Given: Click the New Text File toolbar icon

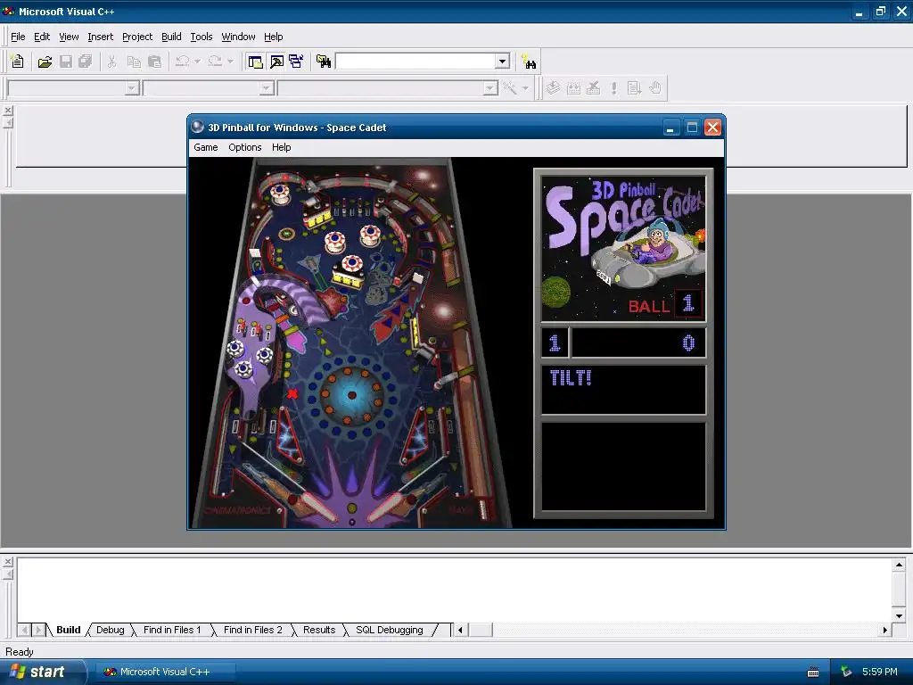Looking at the screenshot, I should (18, 62).
